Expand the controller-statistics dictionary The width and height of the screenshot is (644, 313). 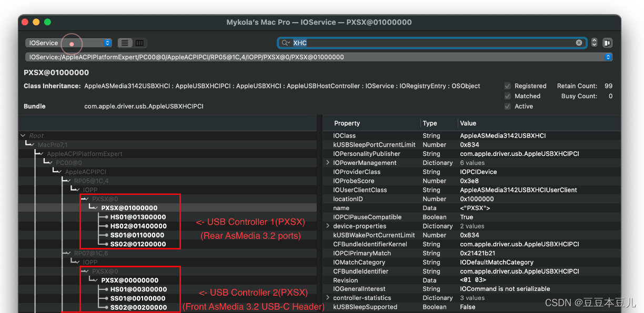(328, 298)
